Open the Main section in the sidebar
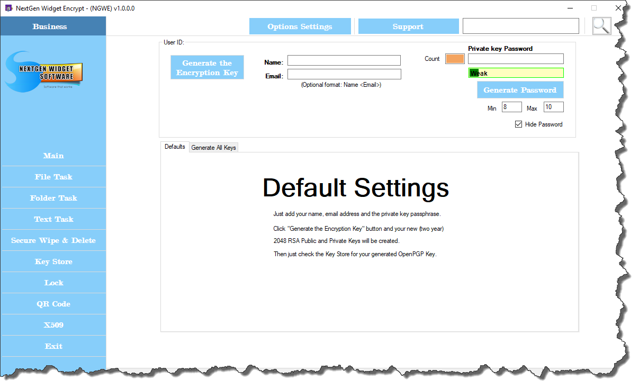 click(x=53, y=156)
